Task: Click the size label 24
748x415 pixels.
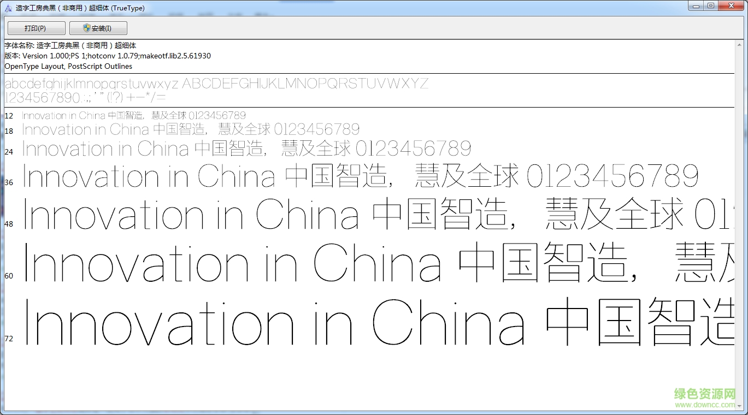Action: 9,152
